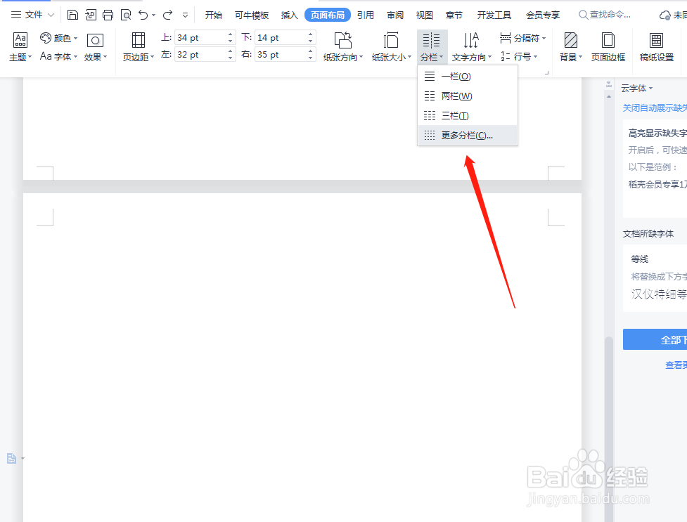Viewport: 687px width, 522px height.
Task: Select the 等线 missing font entry
Action: pyautogui.click(x=640, y=259)
